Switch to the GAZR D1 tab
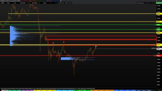This screenshot has width=162, height=91. (122, 90)
